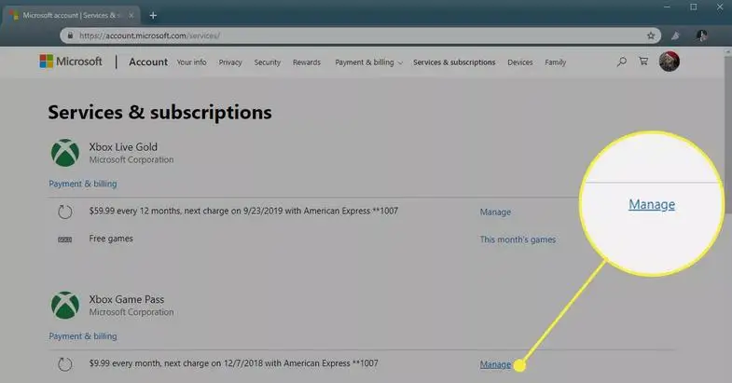
Task: Open This month's games link
Action: [x=518, y=239]
